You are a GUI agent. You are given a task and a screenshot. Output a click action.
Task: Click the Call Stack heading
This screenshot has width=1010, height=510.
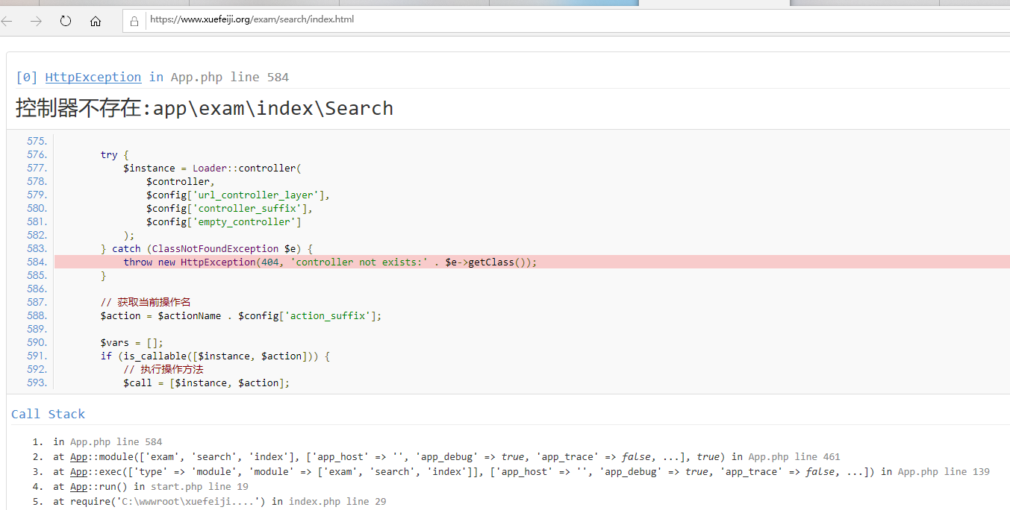pos(48,414)
